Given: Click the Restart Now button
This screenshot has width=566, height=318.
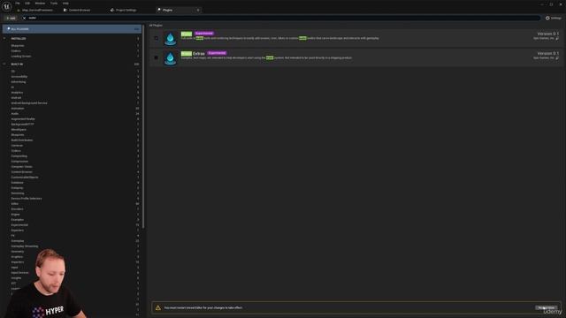Looking at the screenshot, I should 547,307.
